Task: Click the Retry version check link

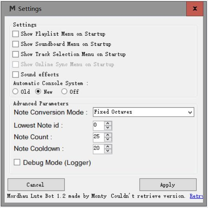Action: coord(196,196)
